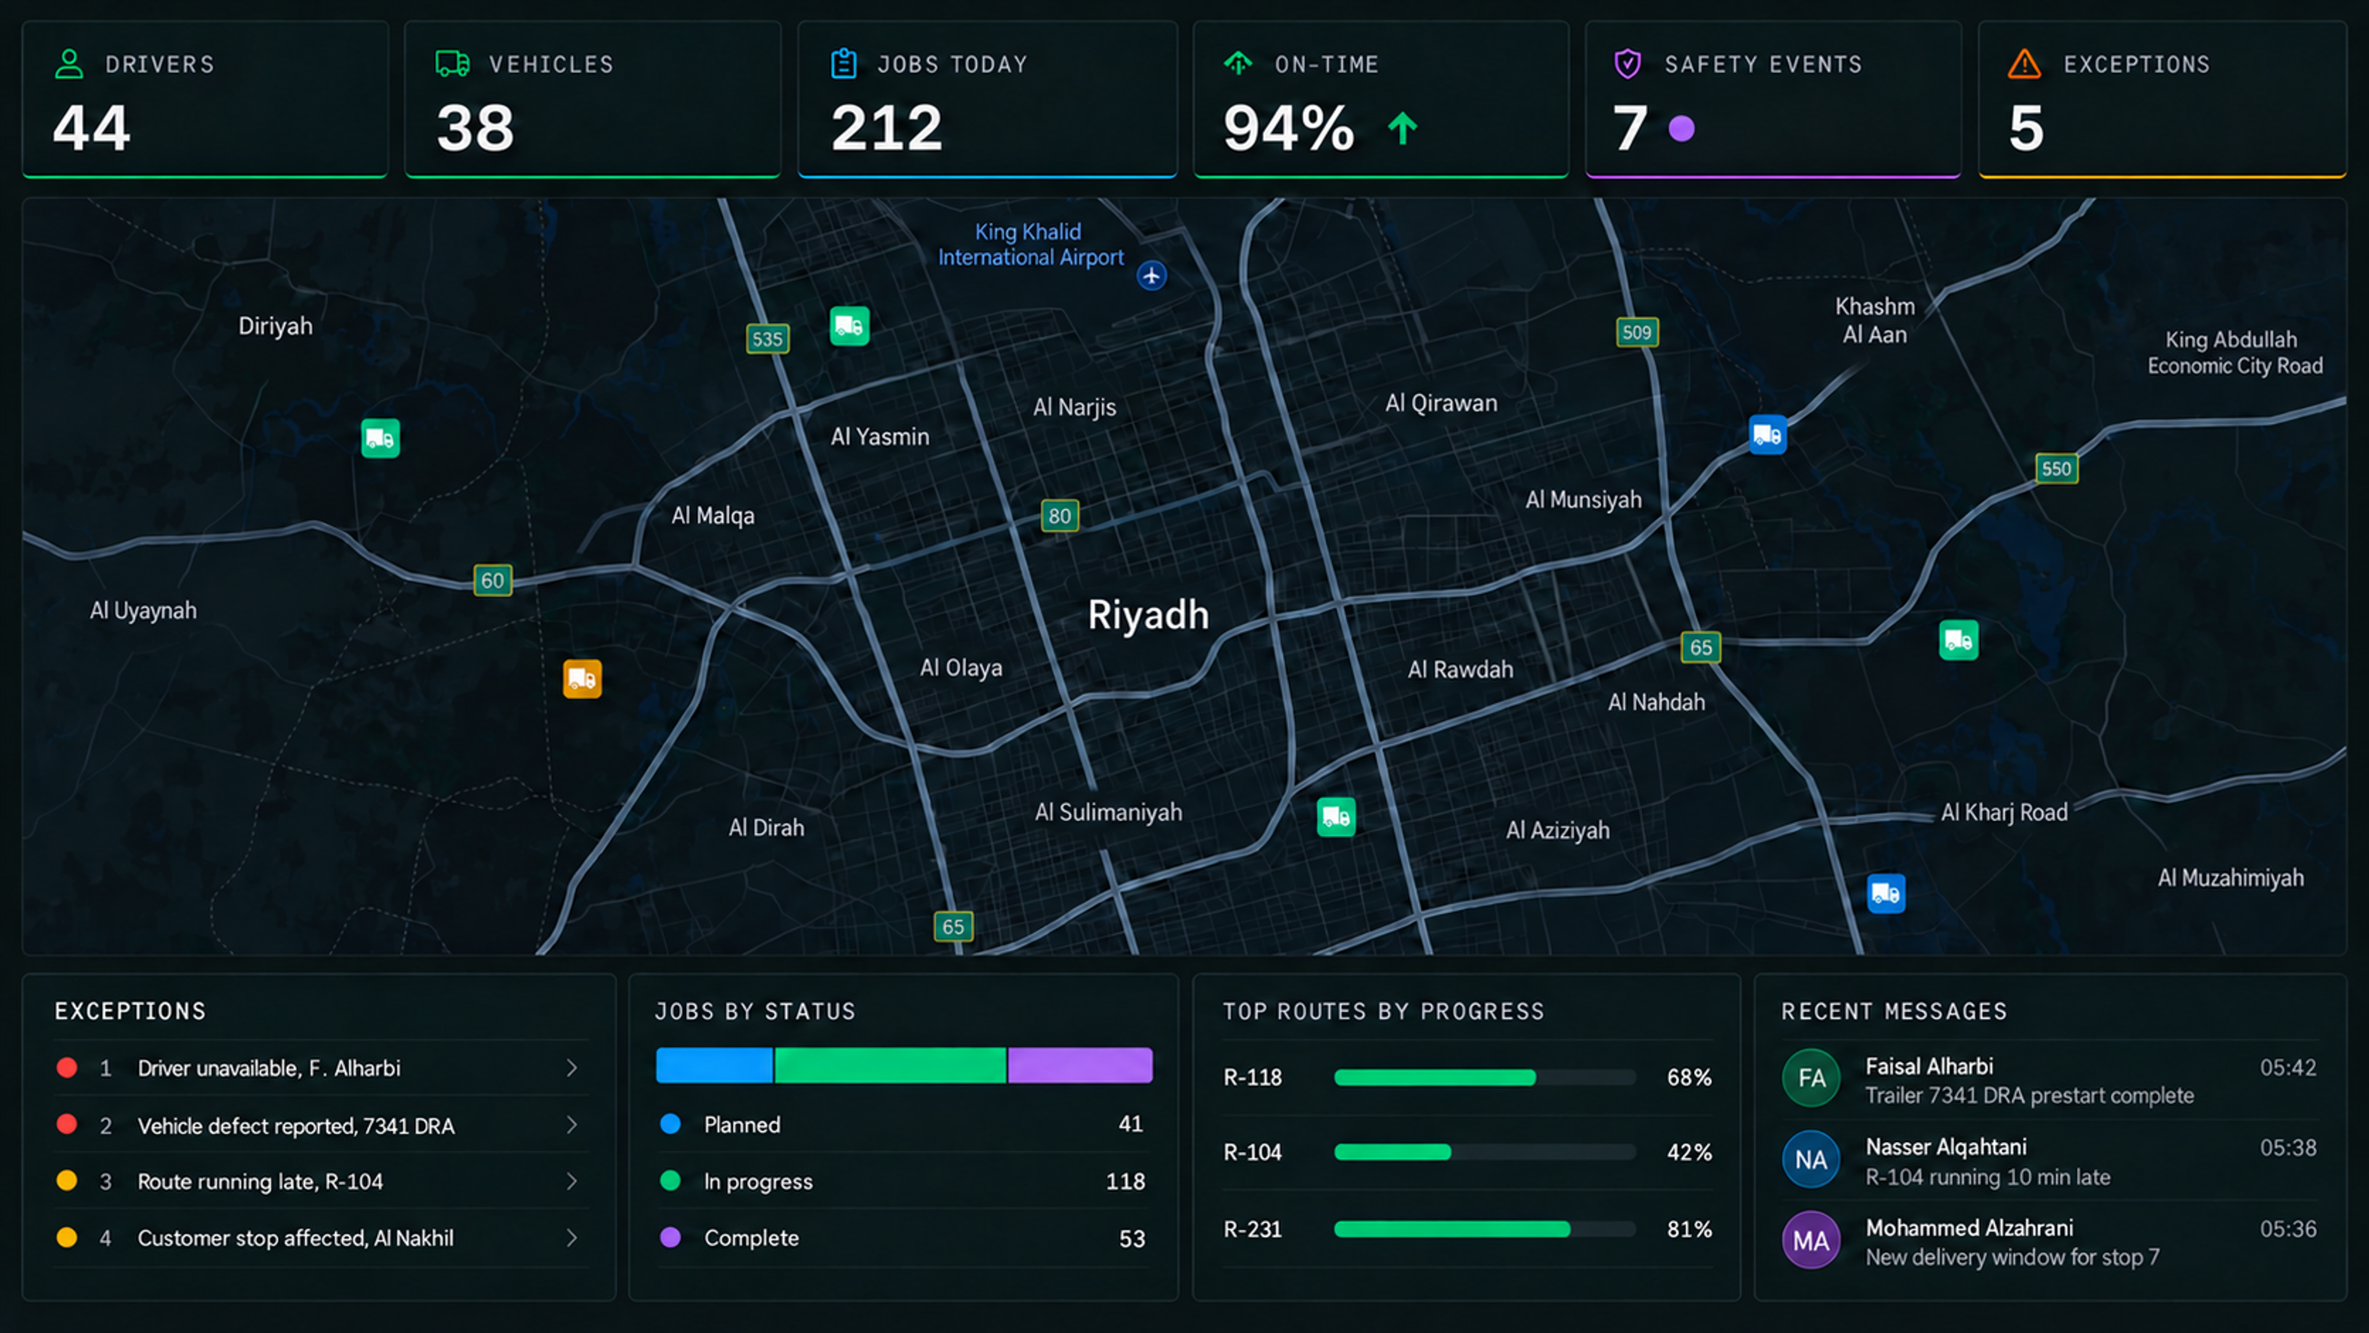Click the green In progress status bar segment

click(890, 1065)
